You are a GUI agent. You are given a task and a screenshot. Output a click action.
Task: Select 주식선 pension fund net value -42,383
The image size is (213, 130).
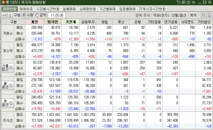tap(172, 126)
